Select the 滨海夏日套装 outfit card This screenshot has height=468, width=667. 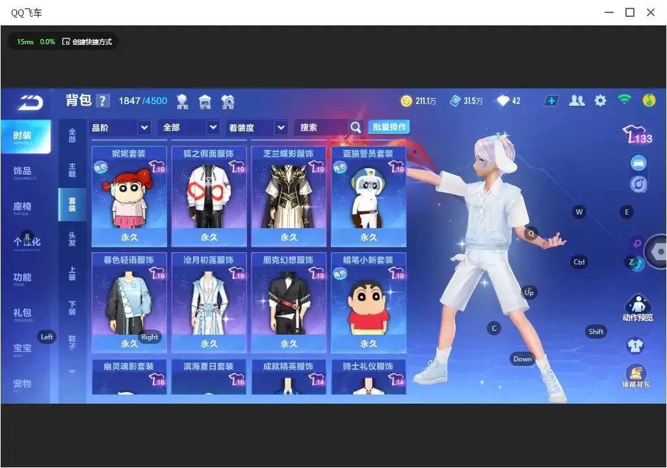point(209,377)
